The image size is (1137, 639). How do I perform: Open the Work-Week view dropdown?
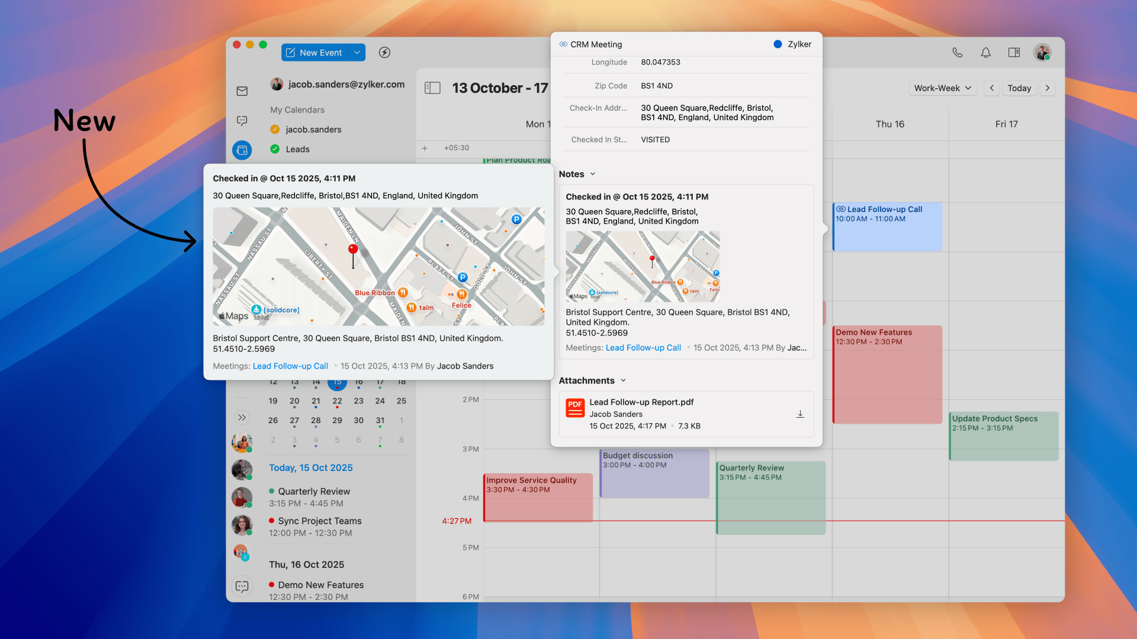pos(943,88)
